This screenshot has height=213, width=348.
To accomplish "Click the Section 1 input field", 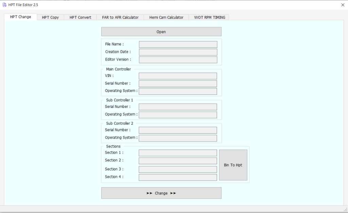I will (x=178, y=153).
